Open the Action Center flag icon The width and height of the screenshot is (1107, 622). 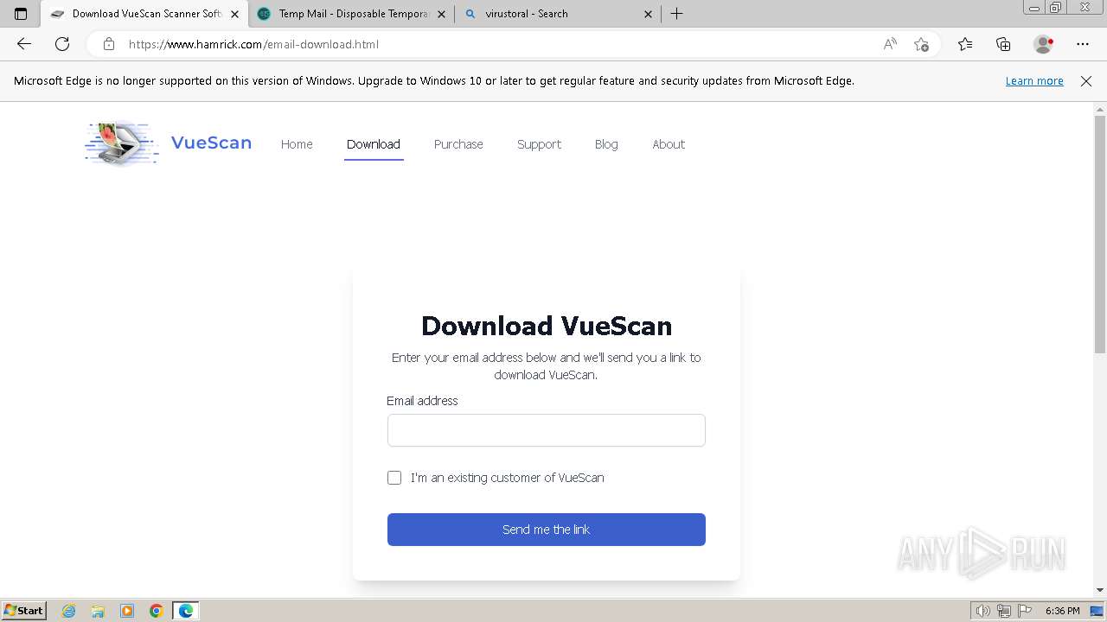(1025, 611)
